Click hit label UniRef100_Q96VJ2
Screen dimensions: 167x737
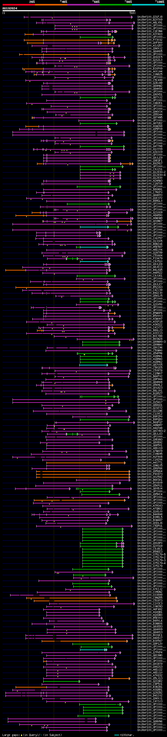tap(150, 48)
